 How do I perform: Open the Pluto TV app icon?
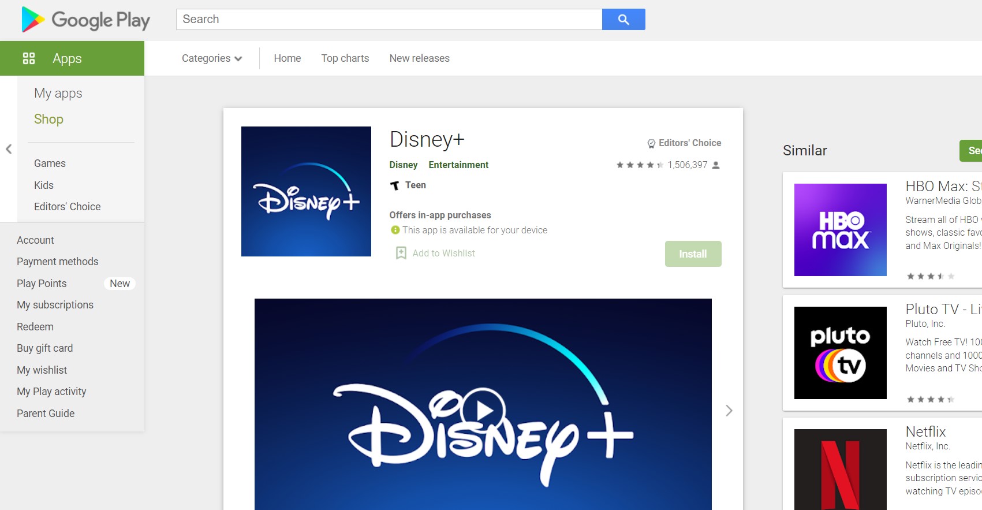841,353
